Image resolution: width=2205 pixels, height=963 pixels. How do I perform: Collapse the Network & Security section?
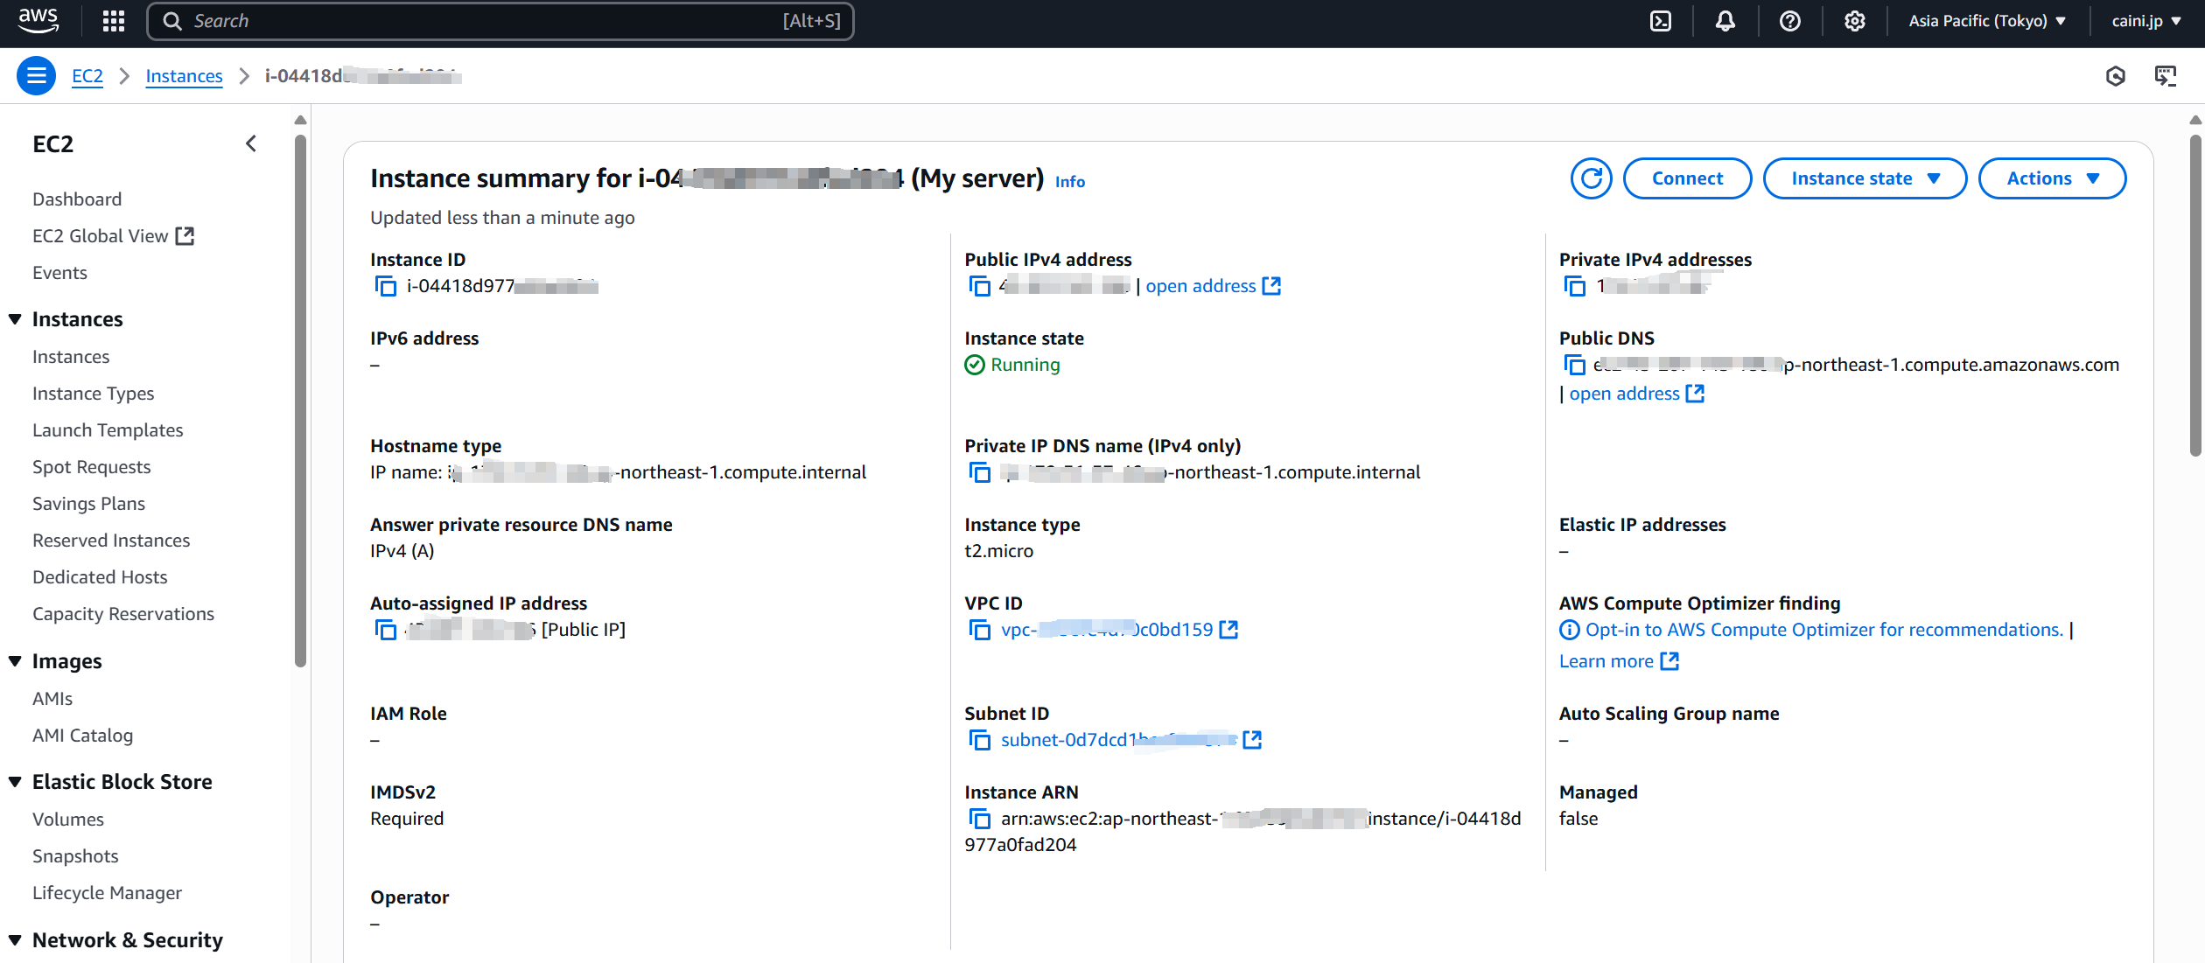pyautogui.click(x=15, y=940)
